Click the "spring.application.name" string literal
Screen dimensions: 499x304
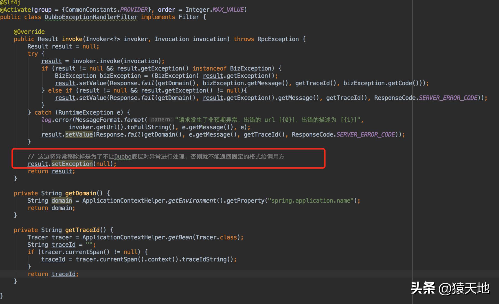[311, 201]
